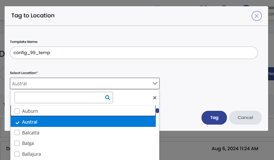Close the Tag to Location dialog
This screenshot has width=274, height=160.
coord(257,16)
